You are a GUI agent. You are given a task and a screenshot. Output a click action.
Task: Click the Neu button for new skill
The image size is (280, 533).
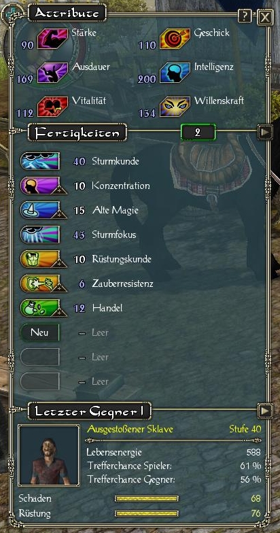coord(39,332)
